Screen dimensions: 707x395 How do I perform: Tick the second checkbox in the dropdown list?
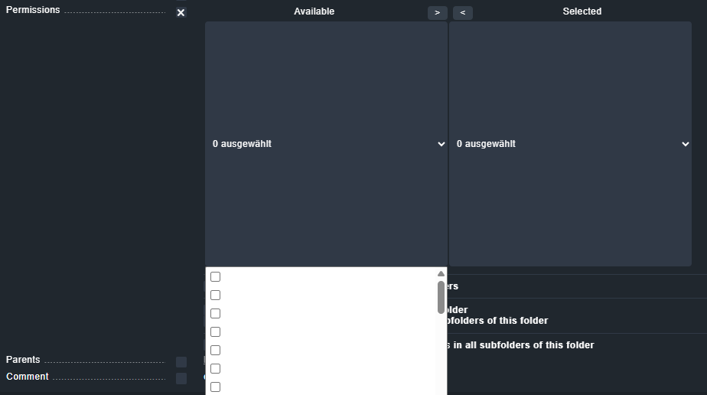215,295
